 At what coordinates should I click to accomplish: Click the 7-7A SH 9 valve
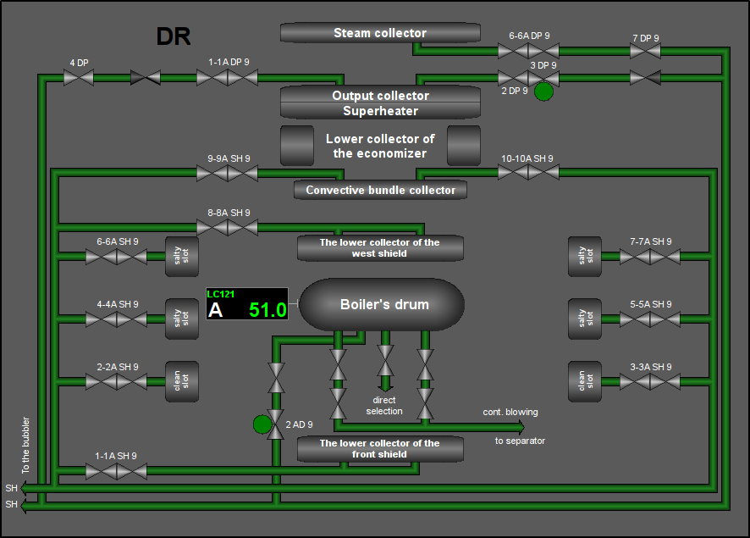[650, 257]
